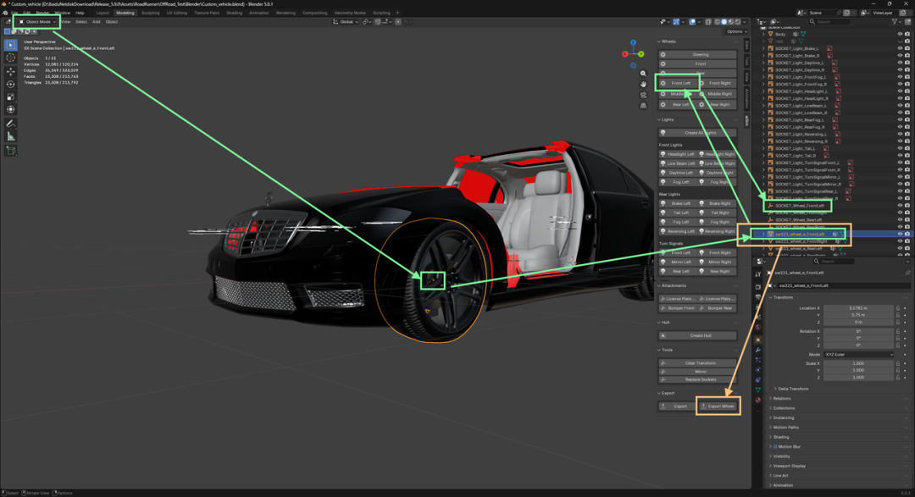Viewport: 915px width, 497px height.
Task: Click the outliner search field
Action: pos(829,21)
